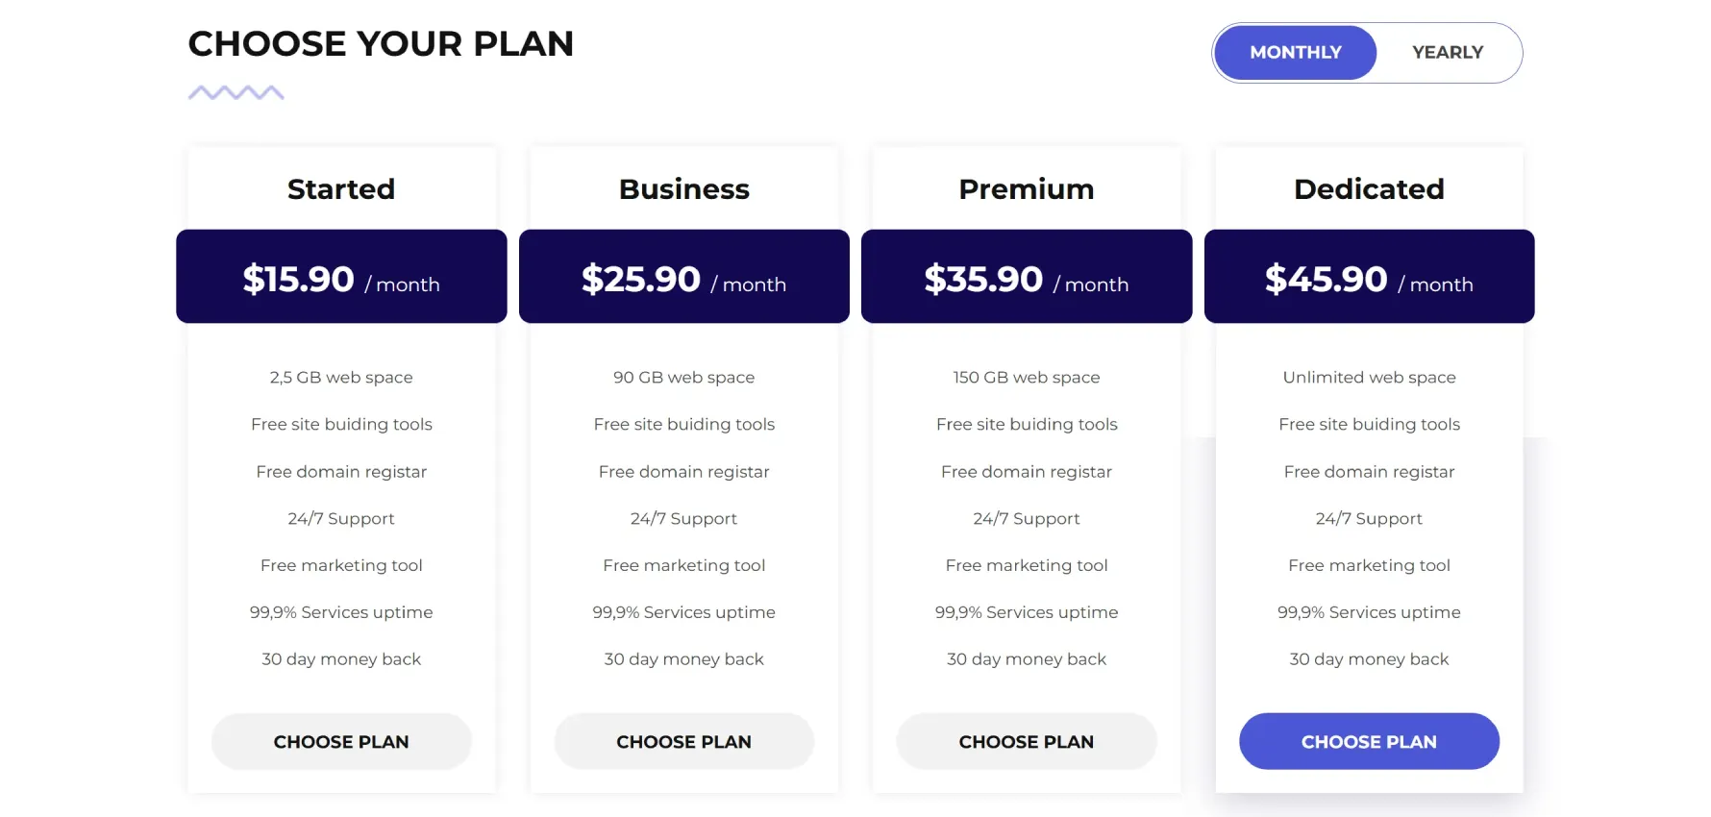Switch billing to Yearly
Image resolution: width=1711 pixels, height=817 pixels.
(1448, 53)
